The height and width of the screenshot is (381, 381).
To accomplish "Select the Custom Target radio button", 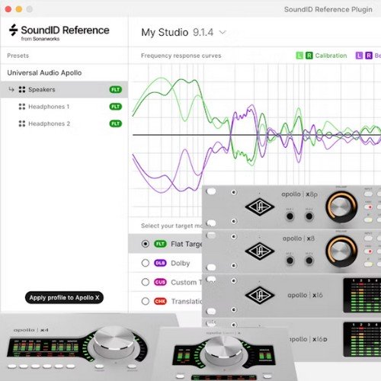I will click(146, 282).
